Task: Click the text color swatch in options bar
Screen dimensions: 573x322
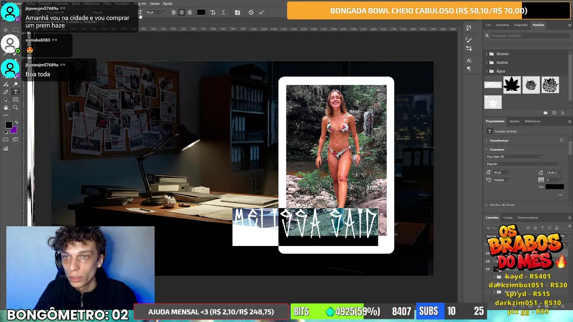Action: click(x=201, y=13)
